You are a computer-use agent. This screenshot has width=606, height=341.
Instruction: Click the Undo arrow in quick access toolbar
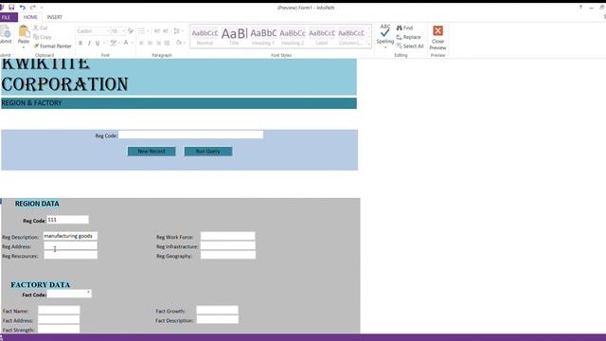tap(22, 8)
